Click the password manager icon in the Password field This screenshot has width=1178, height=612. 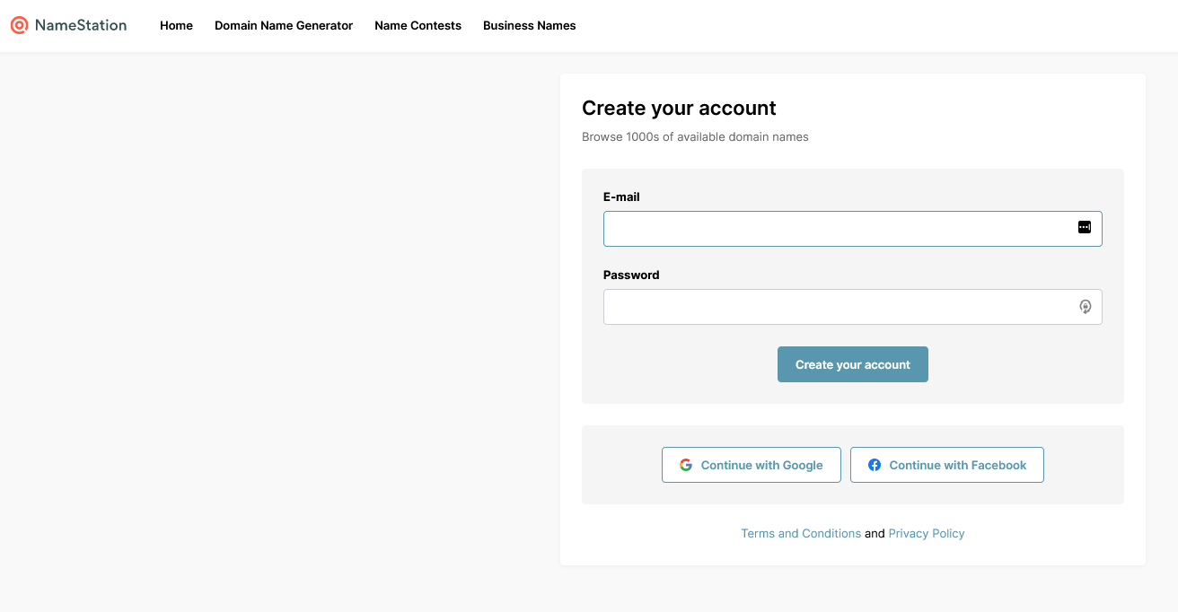(x=1085, y=307)
